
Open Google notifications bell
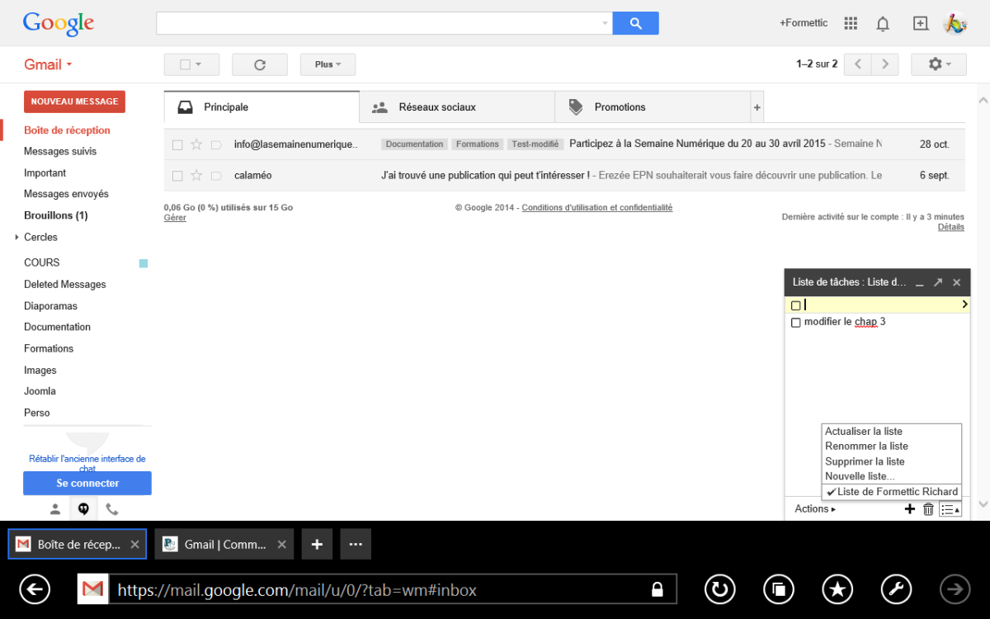pyautogui.click(x=883, y=23)
